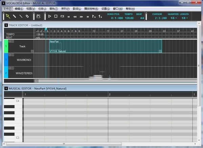Screen dimensions: 203x148
Task: Open the 编辑(E) menu
Action: tap(19, 9)
